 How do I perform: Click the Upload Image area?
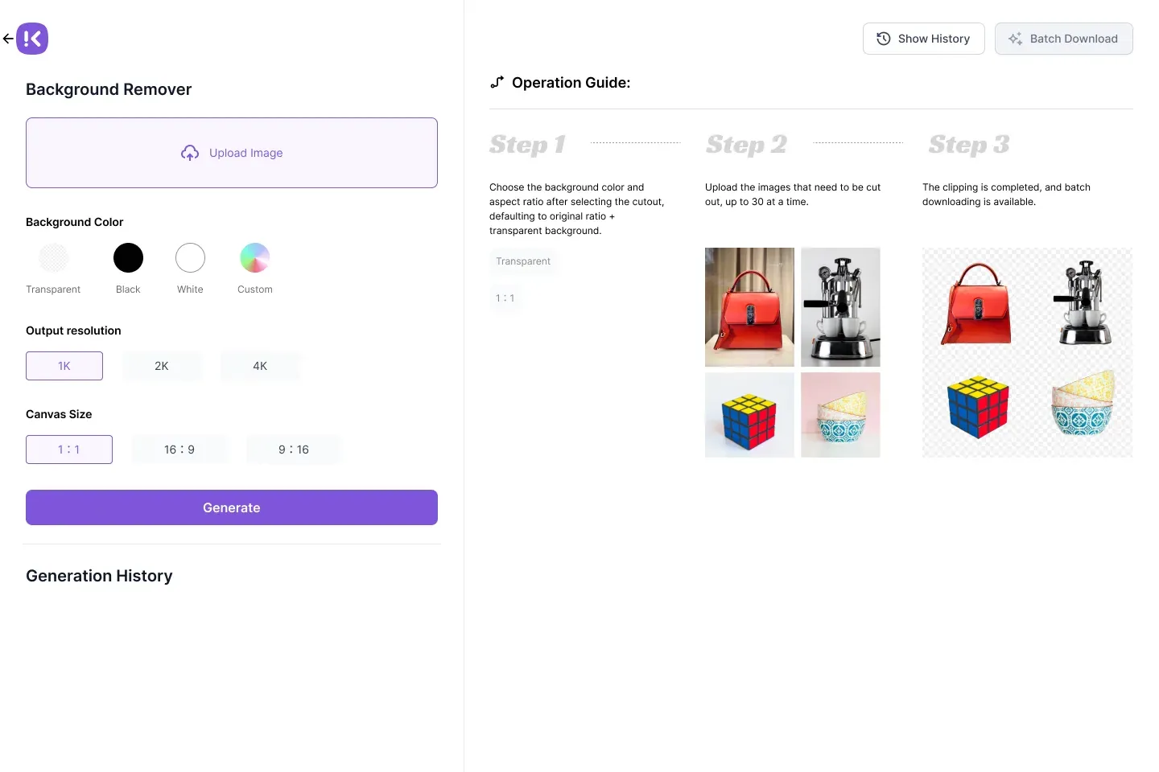pyautogui.click(x=232, y=153)
